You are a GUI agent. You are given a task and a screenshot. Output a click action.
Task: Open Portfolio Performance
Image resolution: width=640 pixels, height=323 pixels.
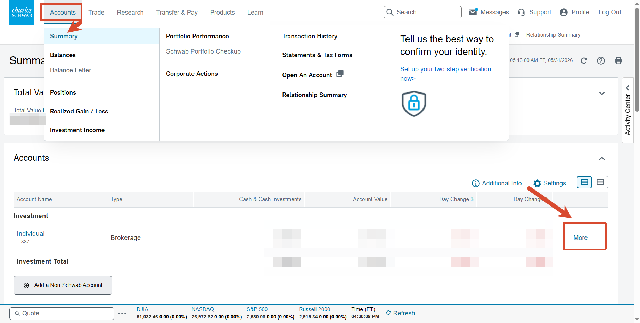click(x=197, y=36)
